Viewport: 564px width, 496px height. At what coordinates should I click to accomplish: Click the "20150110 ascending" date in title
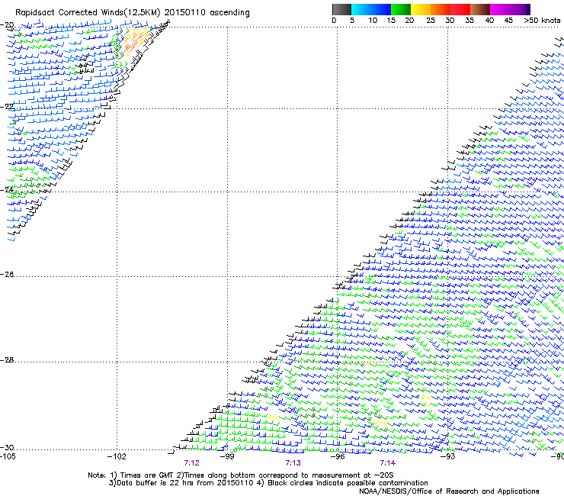point(207,13)
